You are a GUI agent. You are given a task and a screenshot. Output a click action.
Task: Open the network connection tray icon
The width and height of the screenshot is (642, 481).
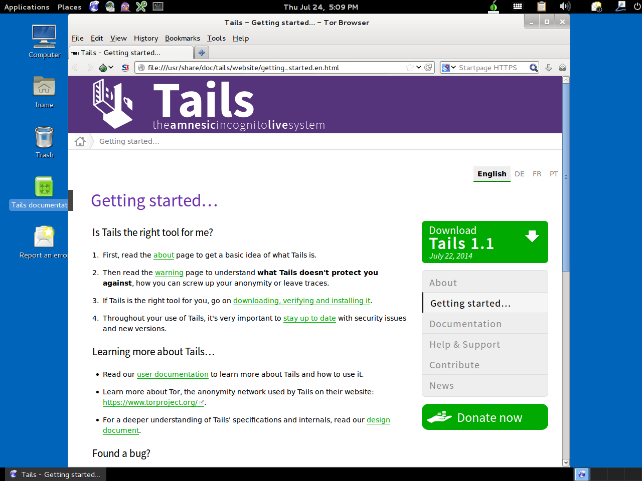(620, 7)
